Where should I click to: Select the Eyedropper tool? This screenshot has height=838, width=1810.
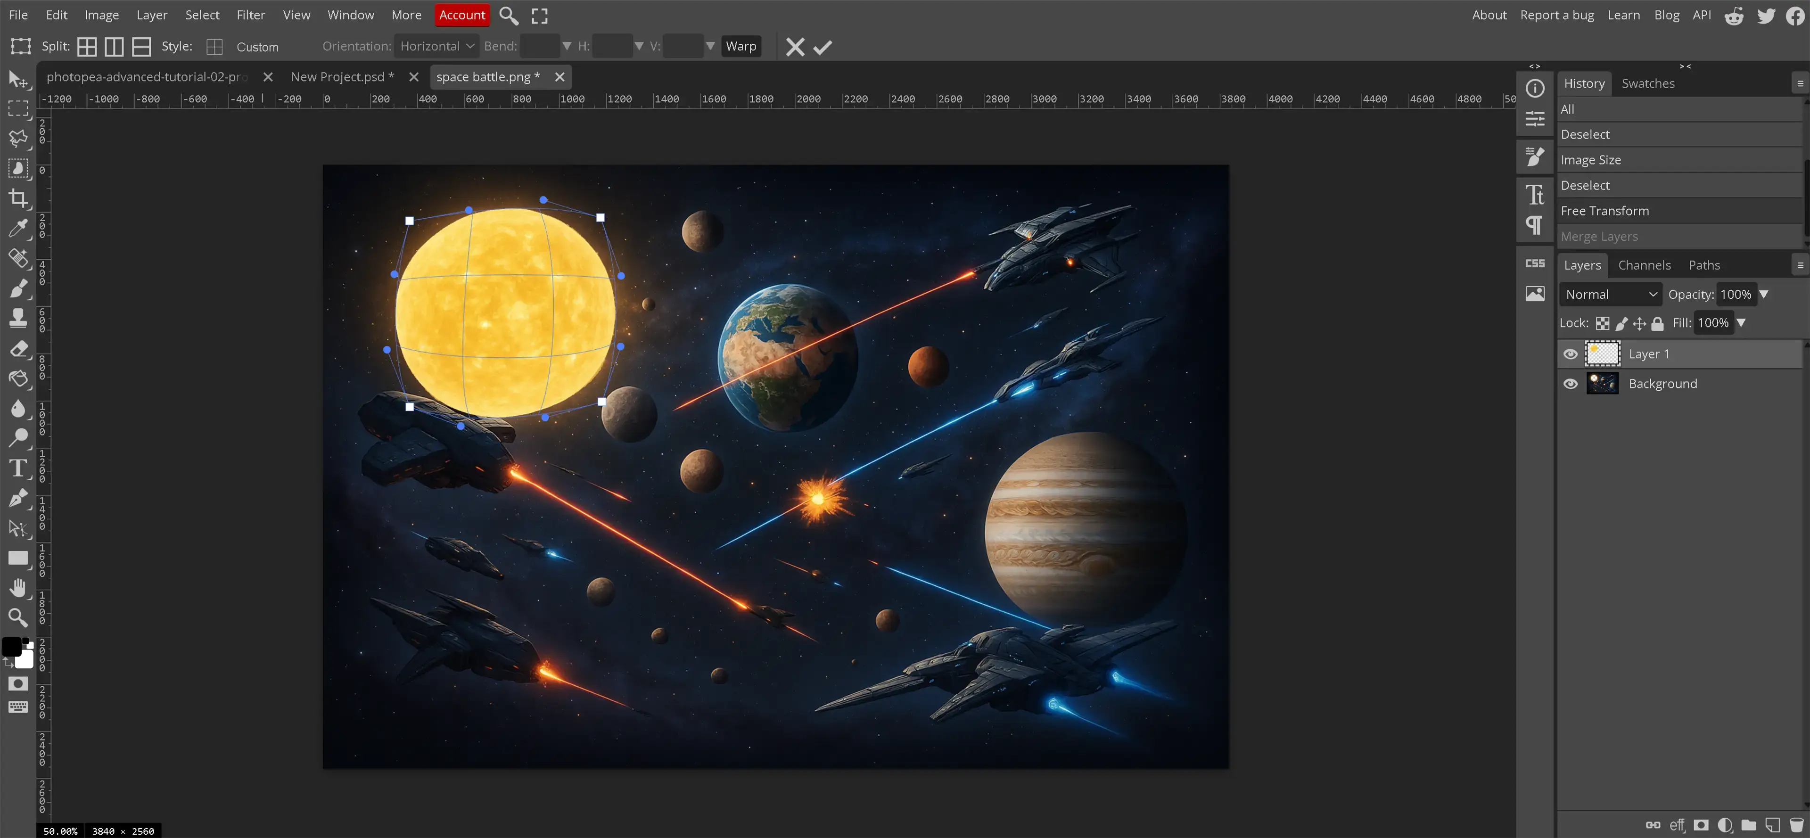click(x=17, y=228)
